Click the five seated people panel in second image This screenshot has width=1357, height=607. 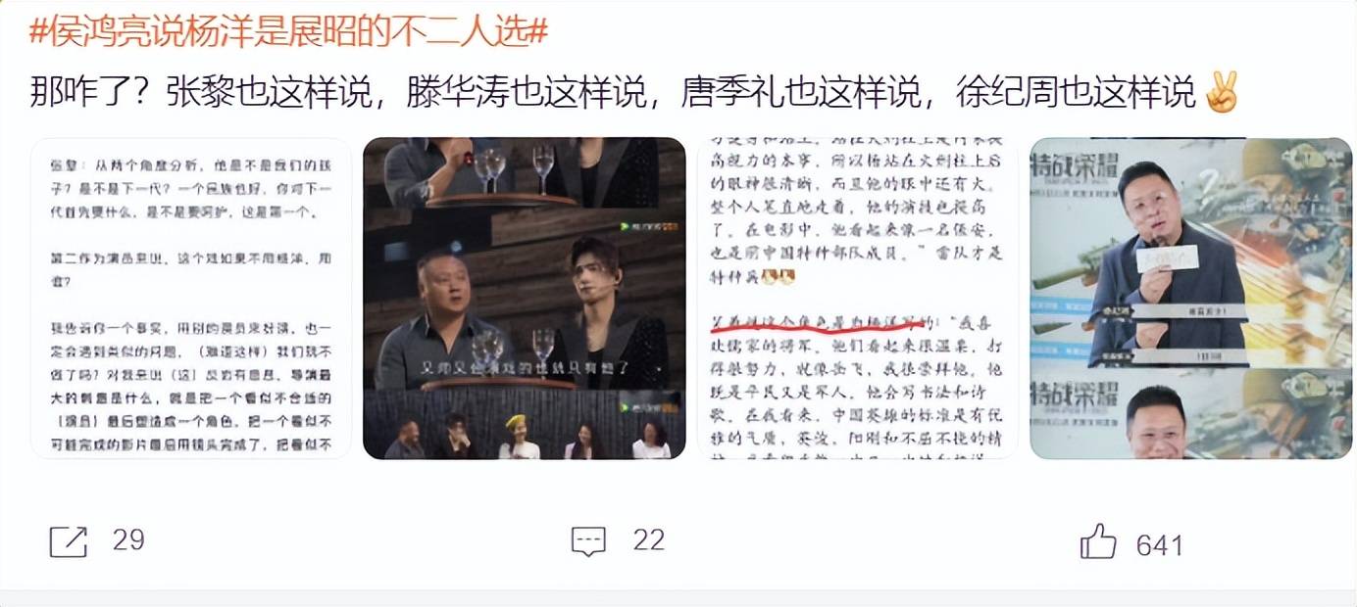pos(525,425)
